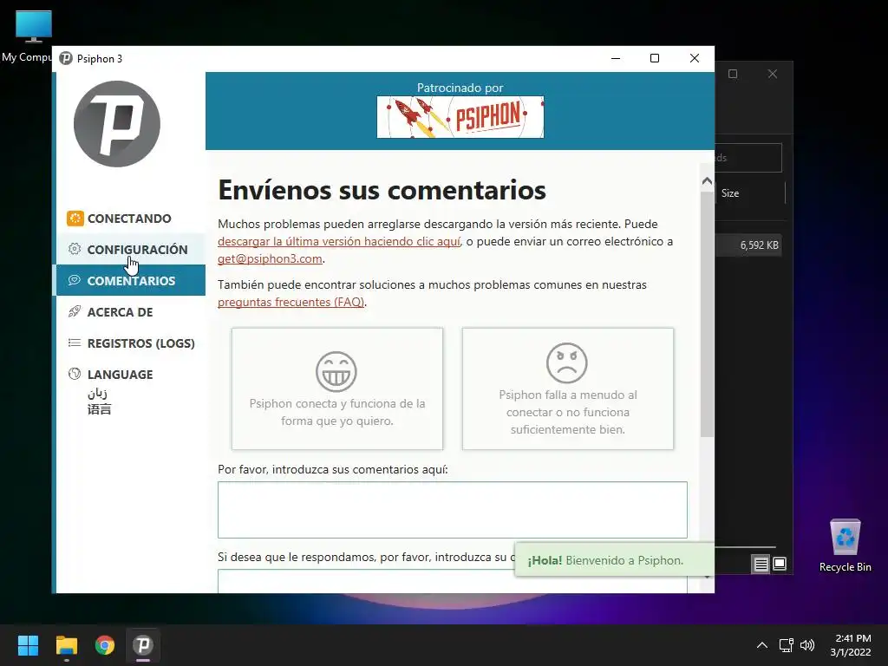This screenshot has width=888, height=666.
Task: Open the Conectando status tab
Action: tap(131, 219)
